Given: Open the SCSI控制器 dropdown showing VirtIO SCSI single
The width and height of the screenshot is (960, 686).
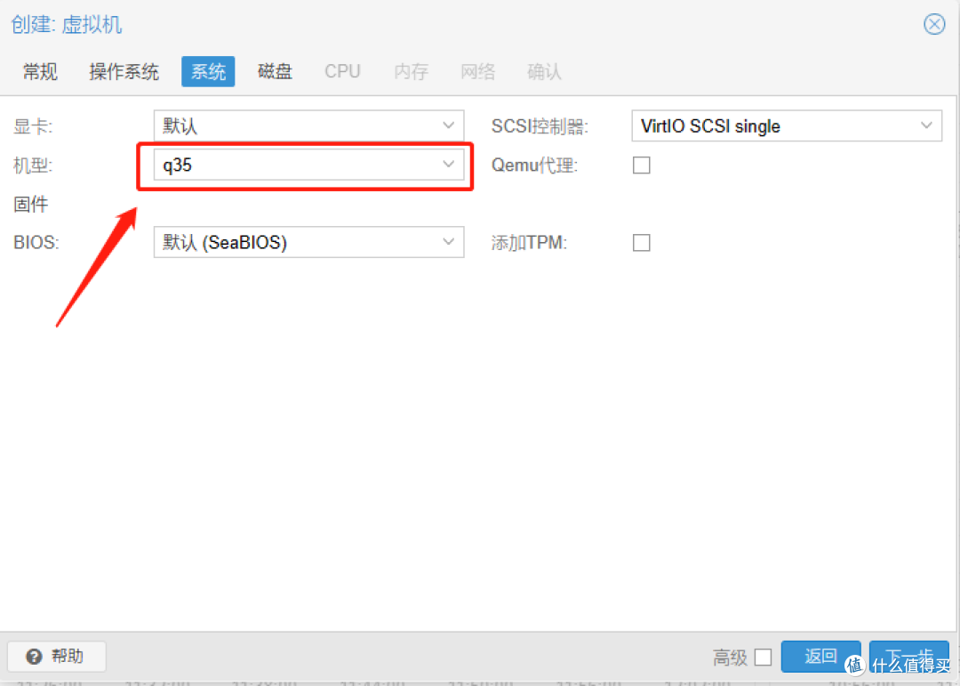Looking at the screenshot, I should [787, 125].
